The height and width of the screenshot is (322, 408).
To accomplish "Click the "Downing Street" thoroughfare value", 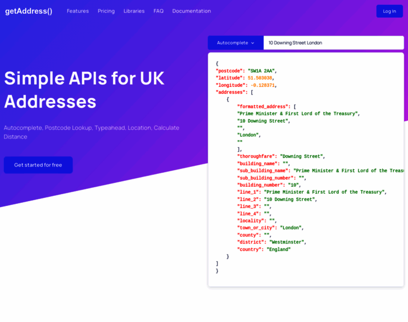I will [301, 156].
